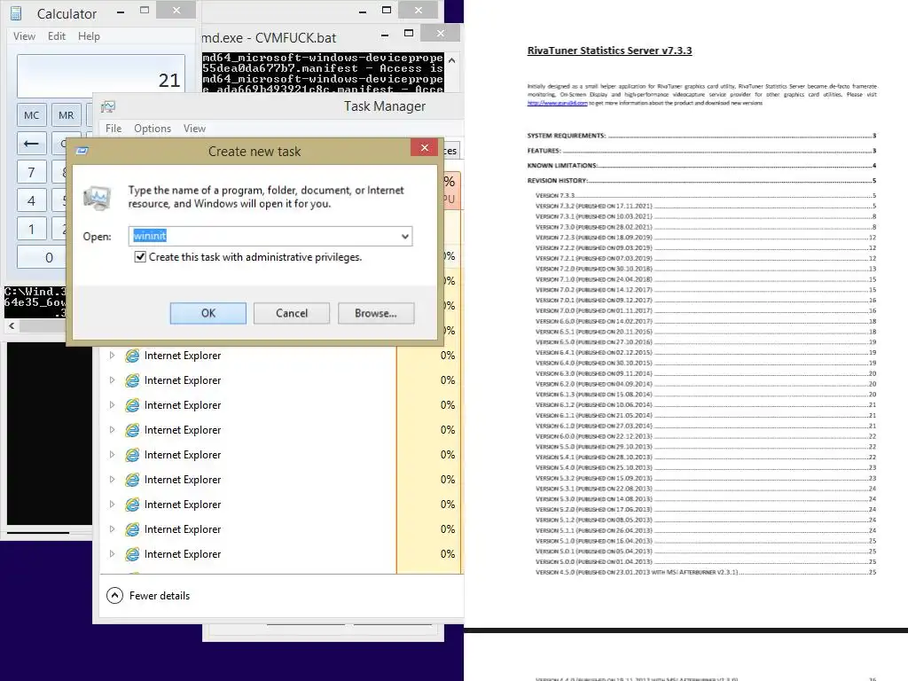Click Version 7.3.2 contents entry
Image resolution: width=908 pixels, height=681 pixels.
[706, 206]
